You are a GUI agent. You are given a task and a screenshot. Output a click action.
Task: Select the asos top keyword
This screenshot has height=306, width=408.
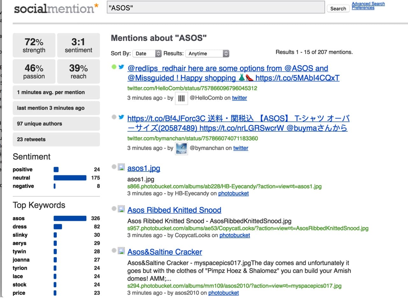[18, 218]
